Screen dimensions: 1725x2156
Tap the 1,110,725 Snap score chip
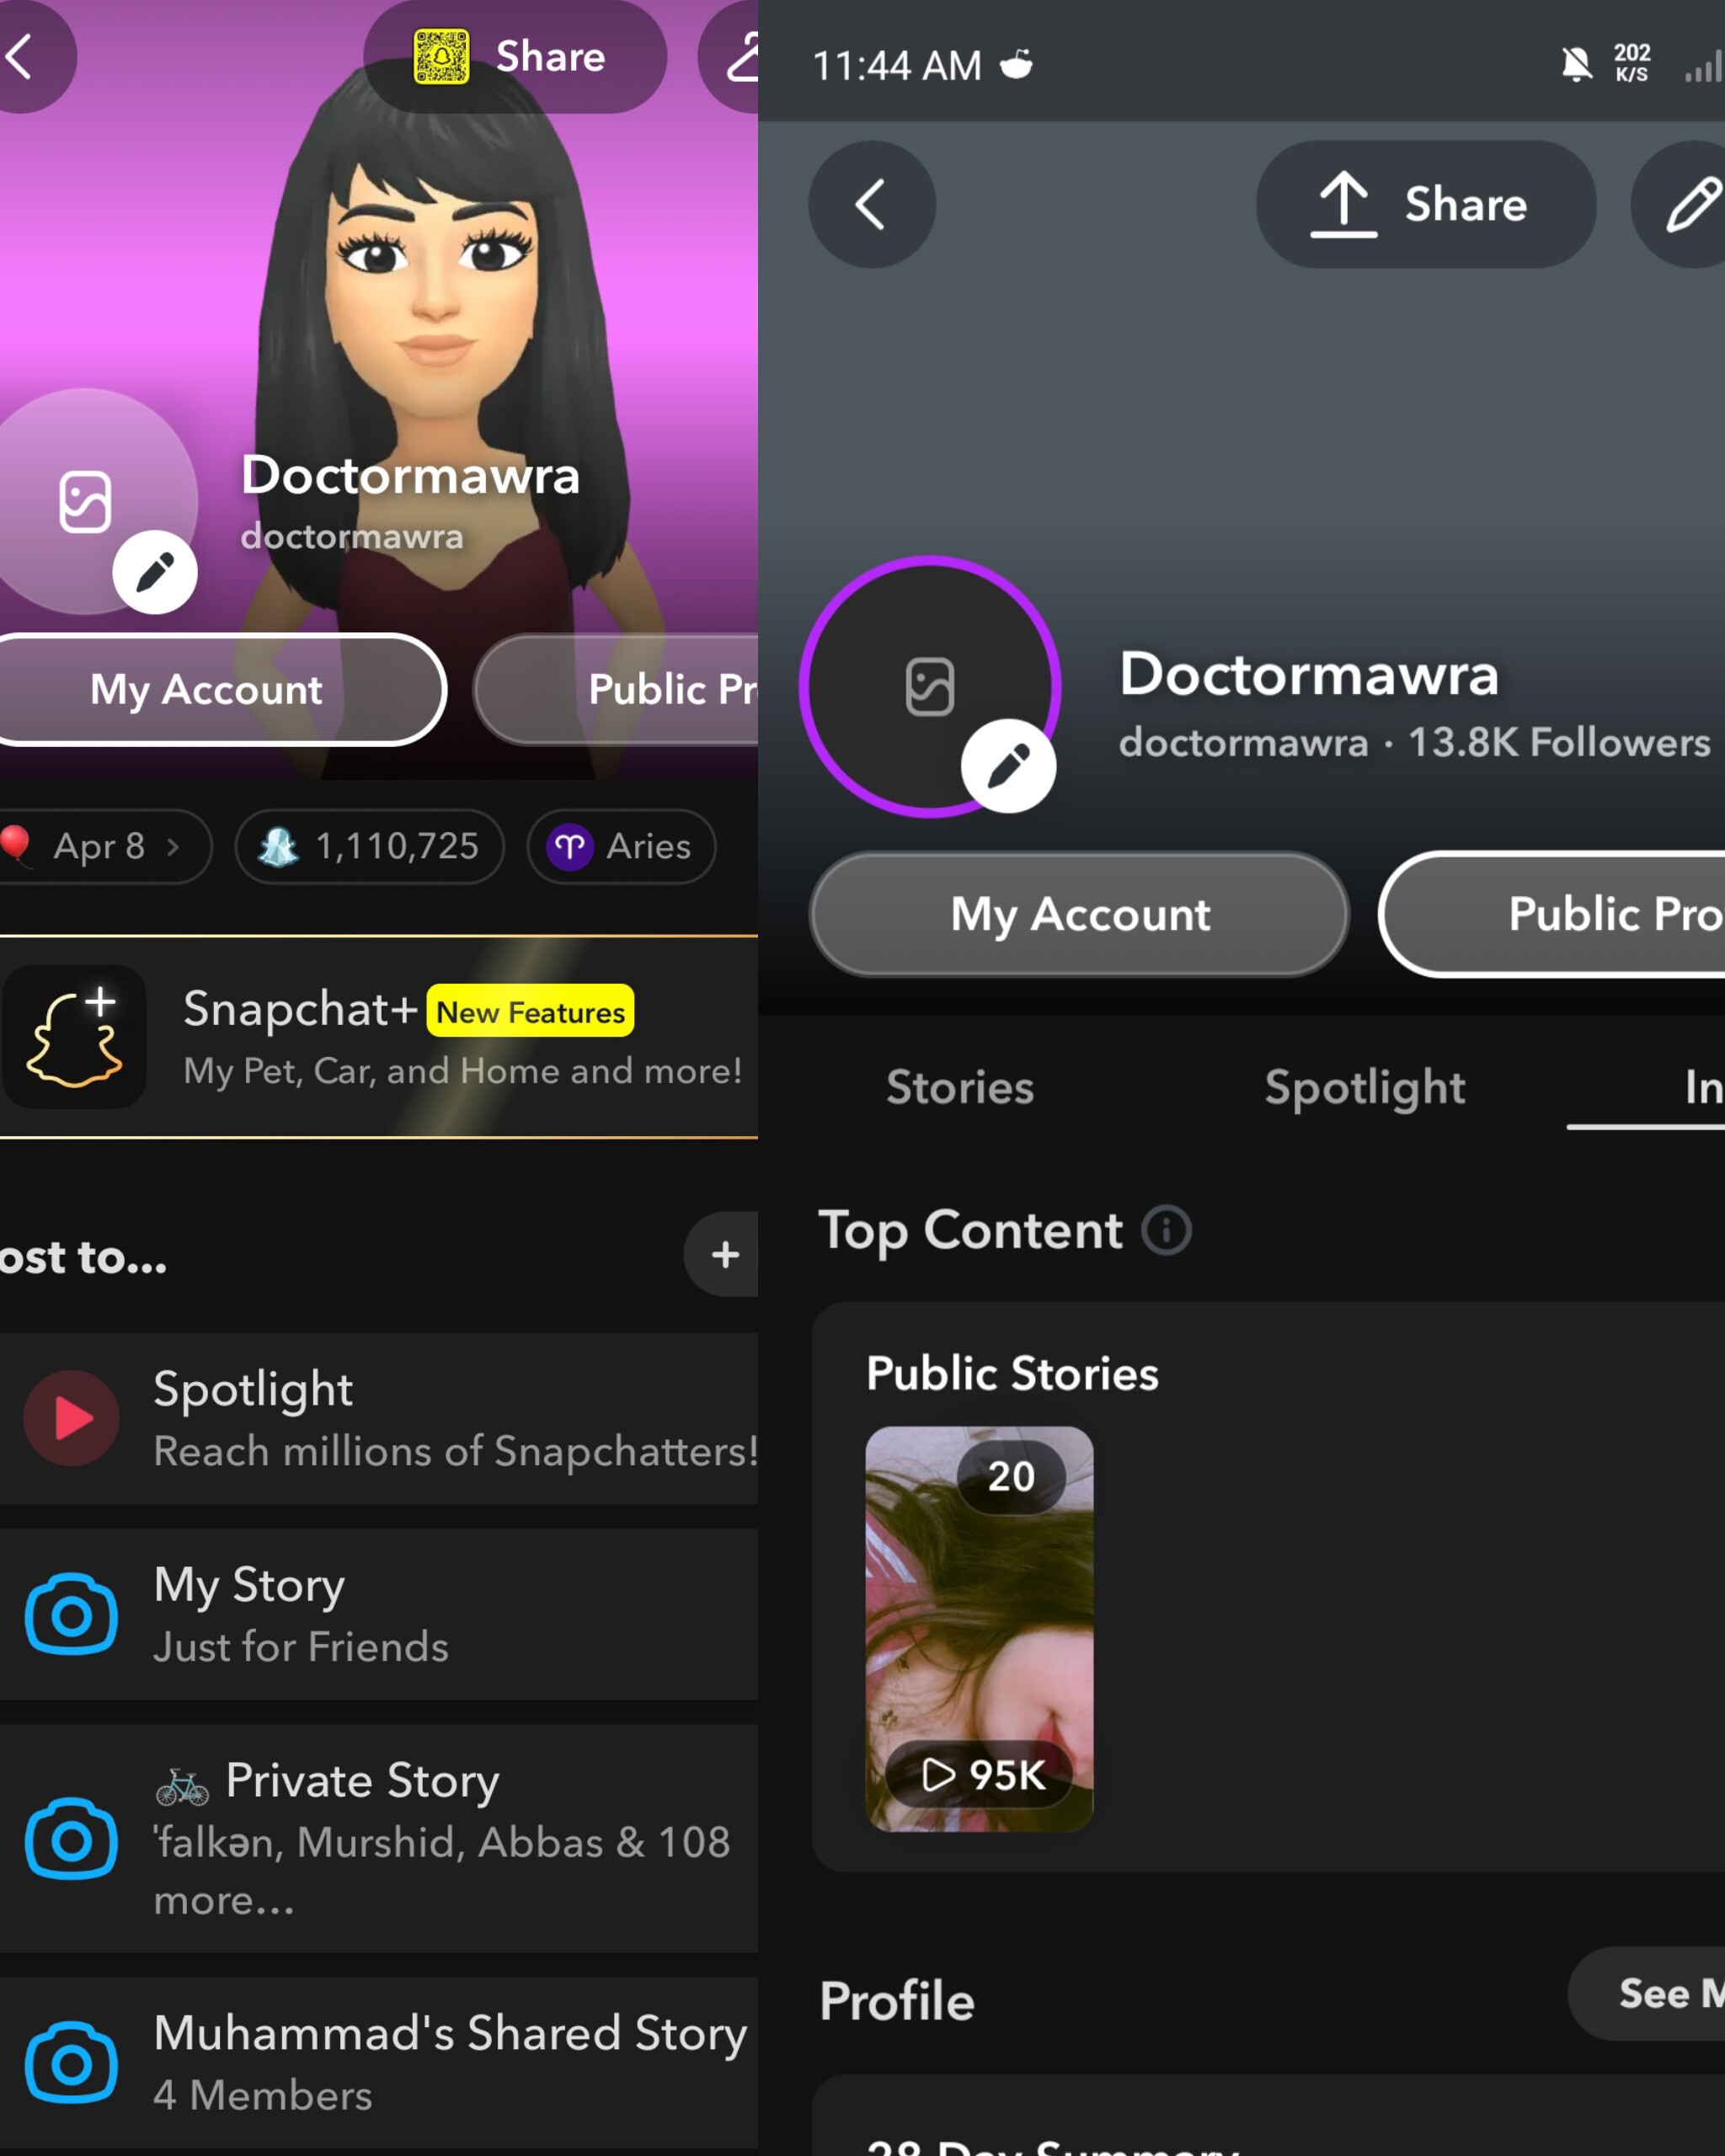(370, 846)
